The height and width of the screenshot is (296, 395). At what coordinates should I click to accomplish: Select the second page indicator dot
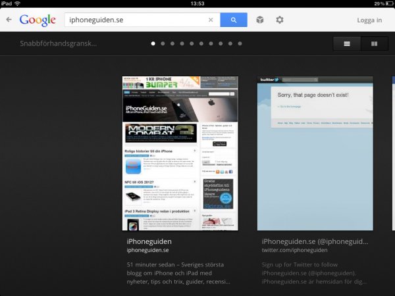coord(163,43)
